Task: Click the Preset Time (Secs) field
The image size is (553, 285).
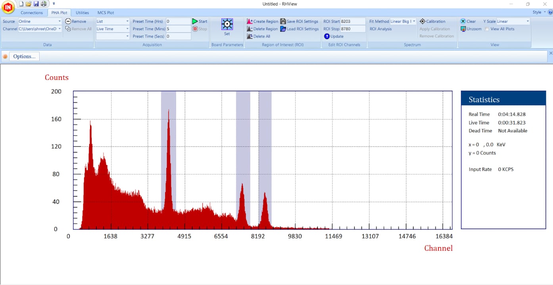Action: 179,36
